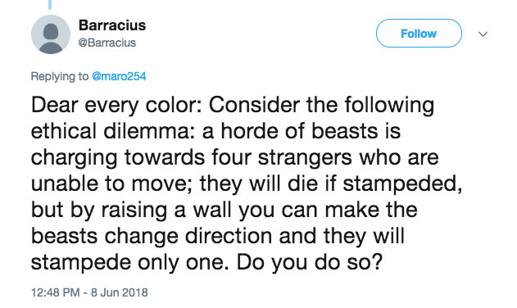Click the 'Consider the following' phrase
517x308 pixels.
pyautogui.click(x=321, y=106)
